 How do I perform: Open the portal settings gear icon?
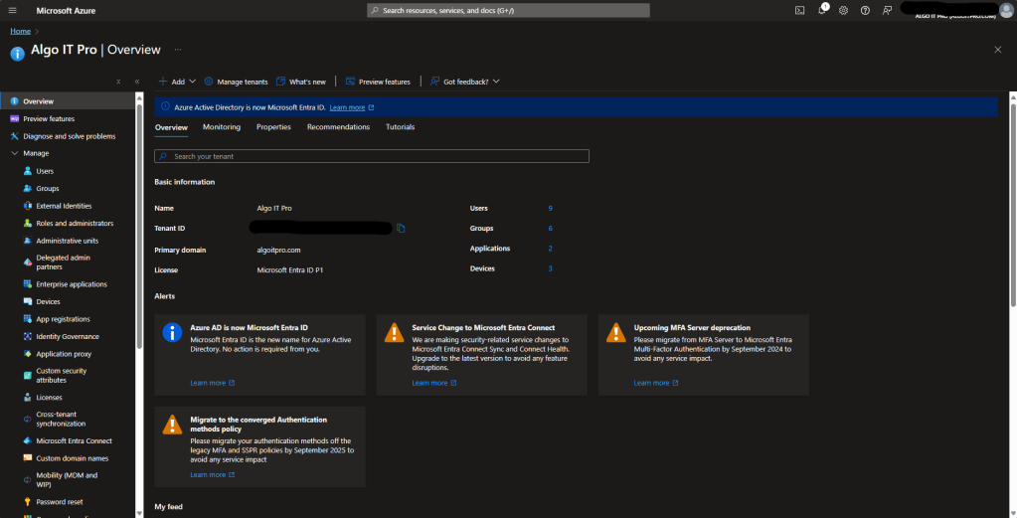pos(843,10)
